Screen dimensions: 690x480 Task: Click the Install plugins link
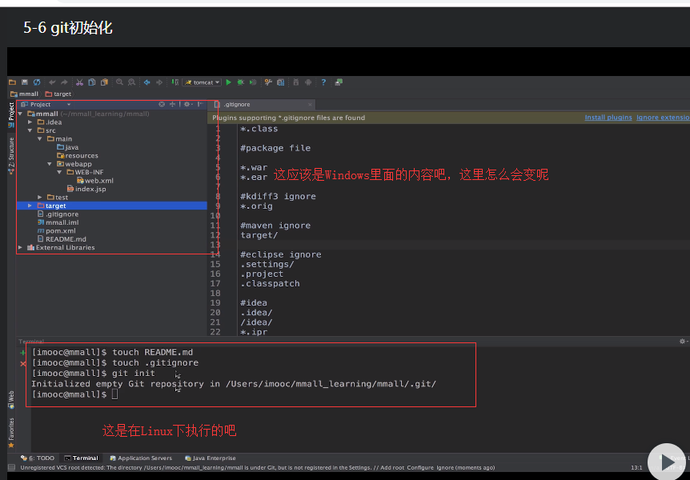coord(608,118)
